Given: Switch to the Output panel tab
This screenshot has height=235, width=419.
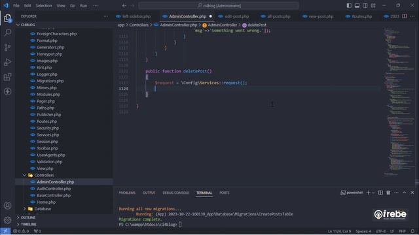Looking at the screenshot, I should click(x=149, y=193).
